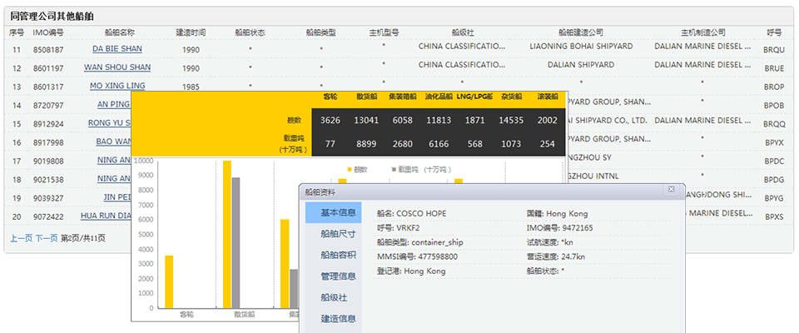Click the 建造时间 column header
Viewport: 799px width, 333px height.
[x=191, y=32]
